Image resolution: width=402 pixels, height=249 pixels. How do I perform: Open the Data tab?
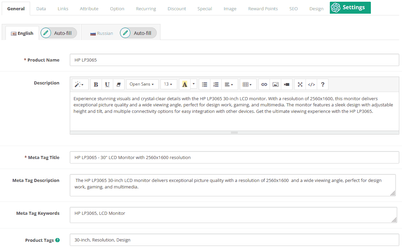[x=41, y=9]
